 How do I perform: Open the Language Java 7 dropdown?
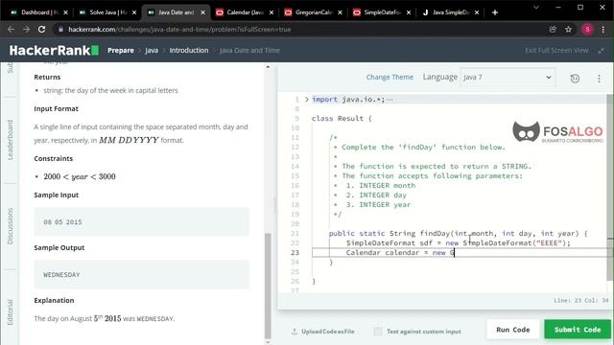tap(508, 77)
